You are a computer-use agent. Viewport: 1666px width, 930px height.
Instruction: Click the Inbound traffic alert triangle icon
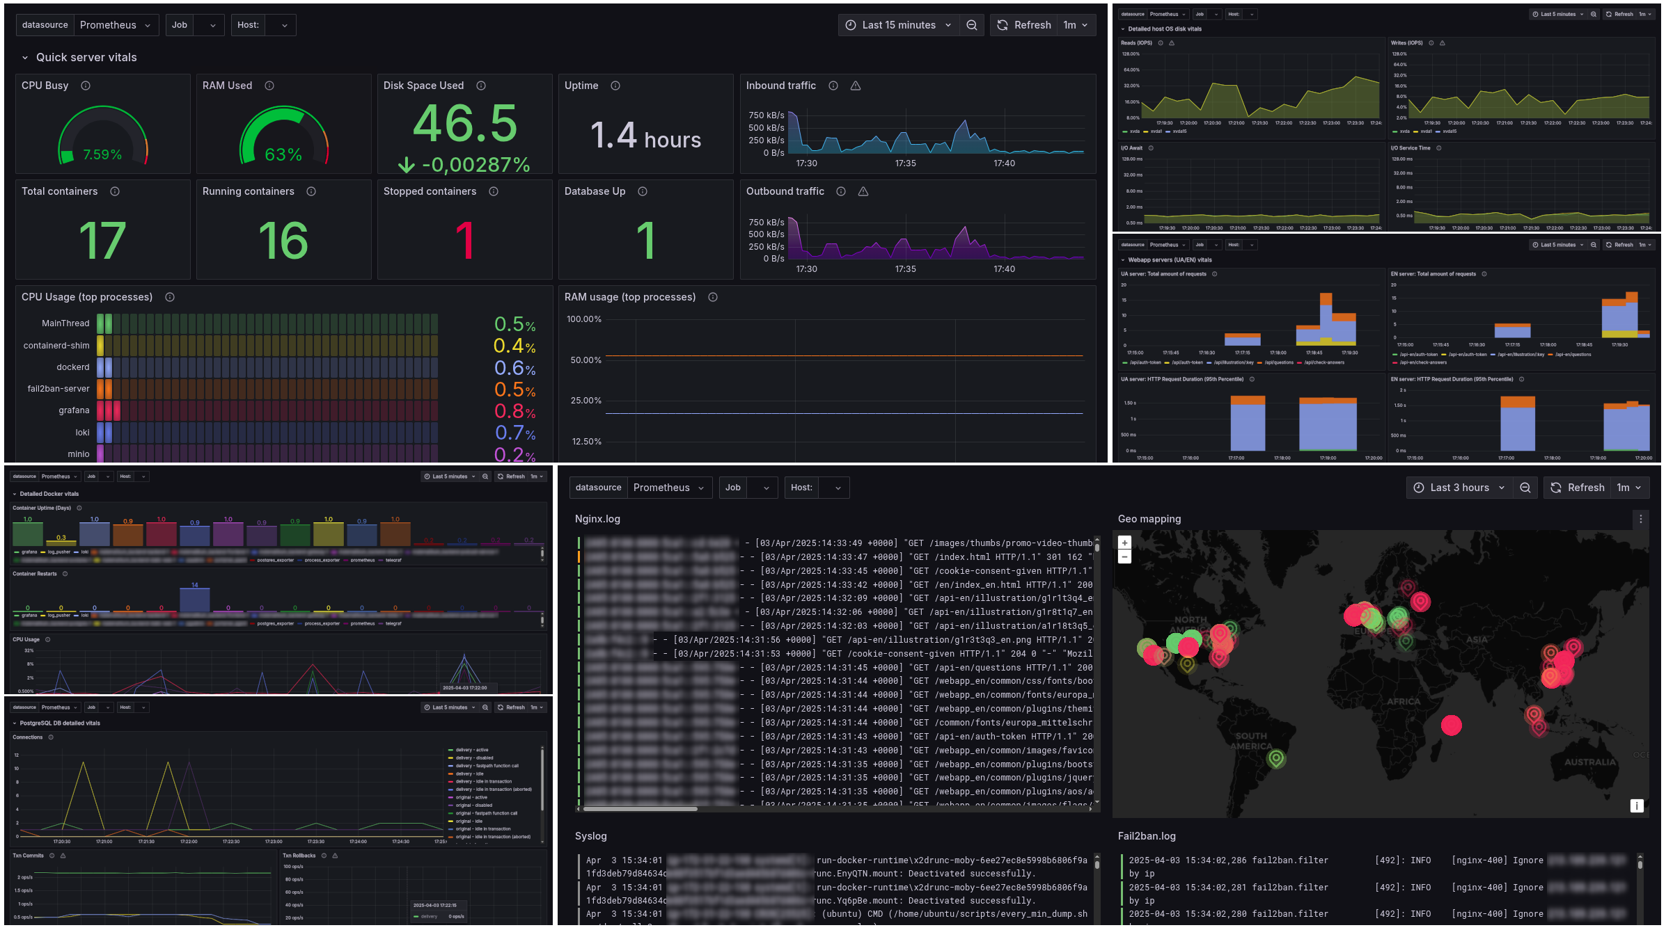point(856,86)
